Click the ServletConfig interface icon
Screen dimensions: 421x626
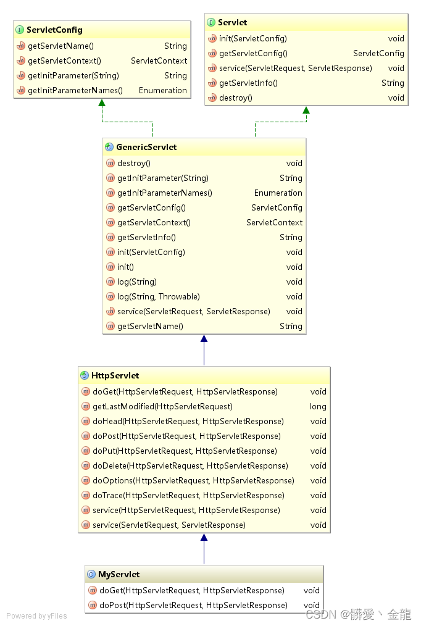20,30
